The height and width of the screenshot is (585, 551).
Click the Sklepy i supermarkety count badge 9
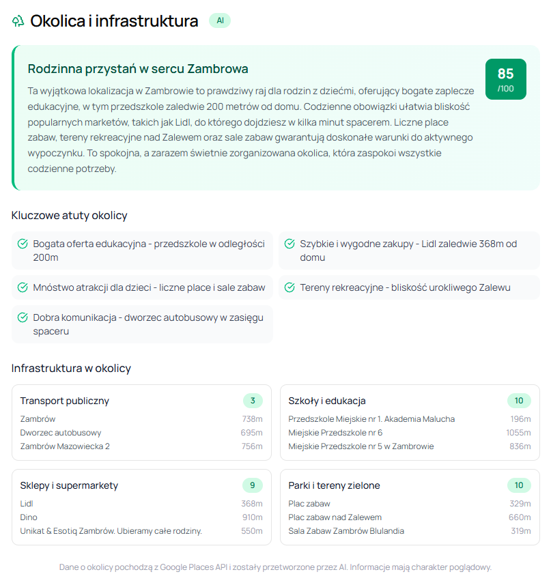tap(253, 485)
